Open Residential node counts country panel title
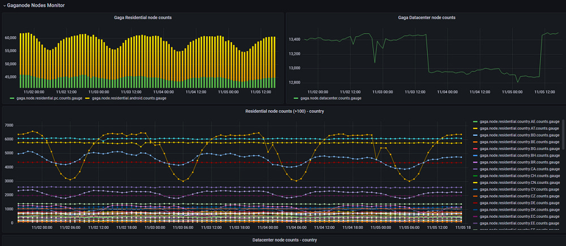Viewport: 566px width, 246px height. click(285, 111)
